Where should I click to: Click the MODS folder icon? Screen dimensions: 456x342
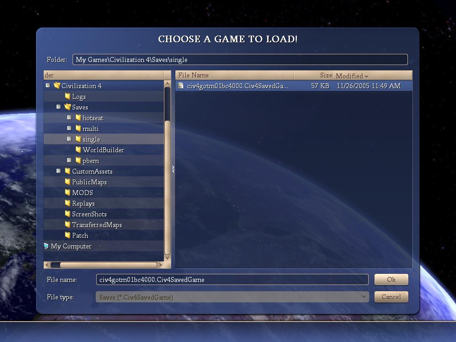pos(68,192)
